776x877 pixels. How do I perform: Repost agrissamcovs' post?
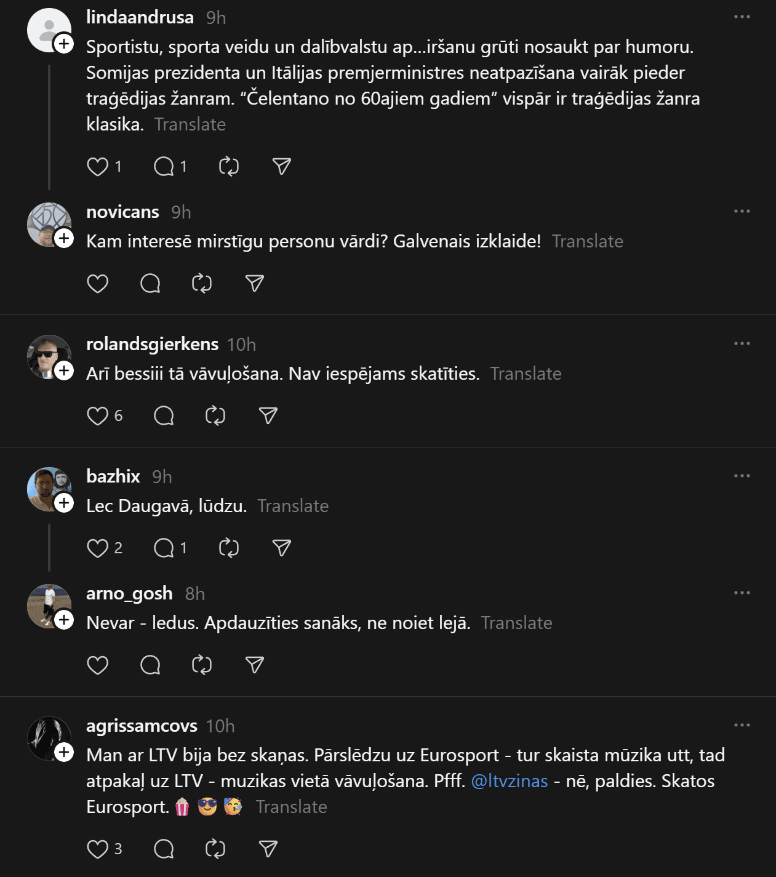coord(215,849)
